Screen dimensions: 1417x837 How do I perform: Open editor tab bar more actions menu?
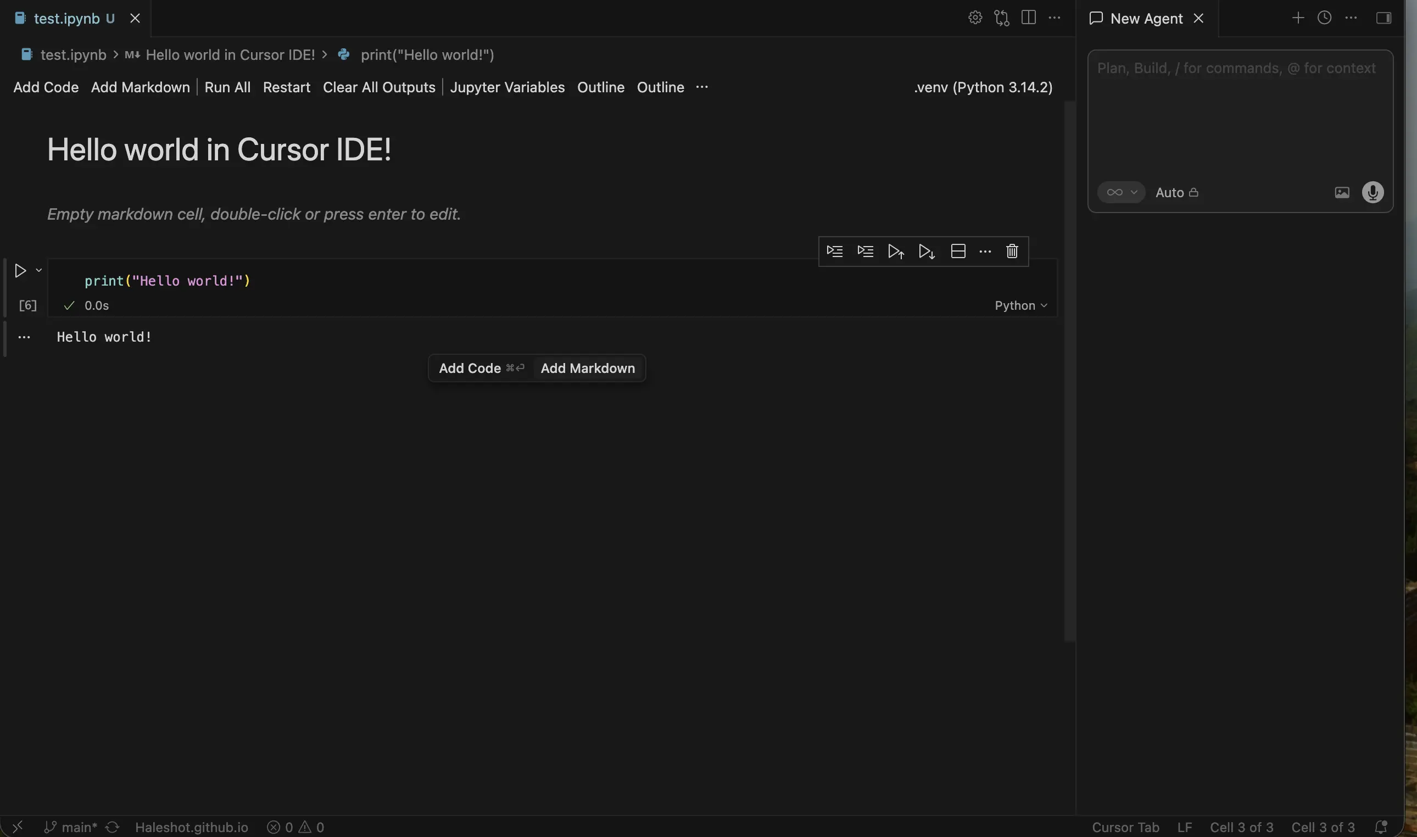point(1055,18)
